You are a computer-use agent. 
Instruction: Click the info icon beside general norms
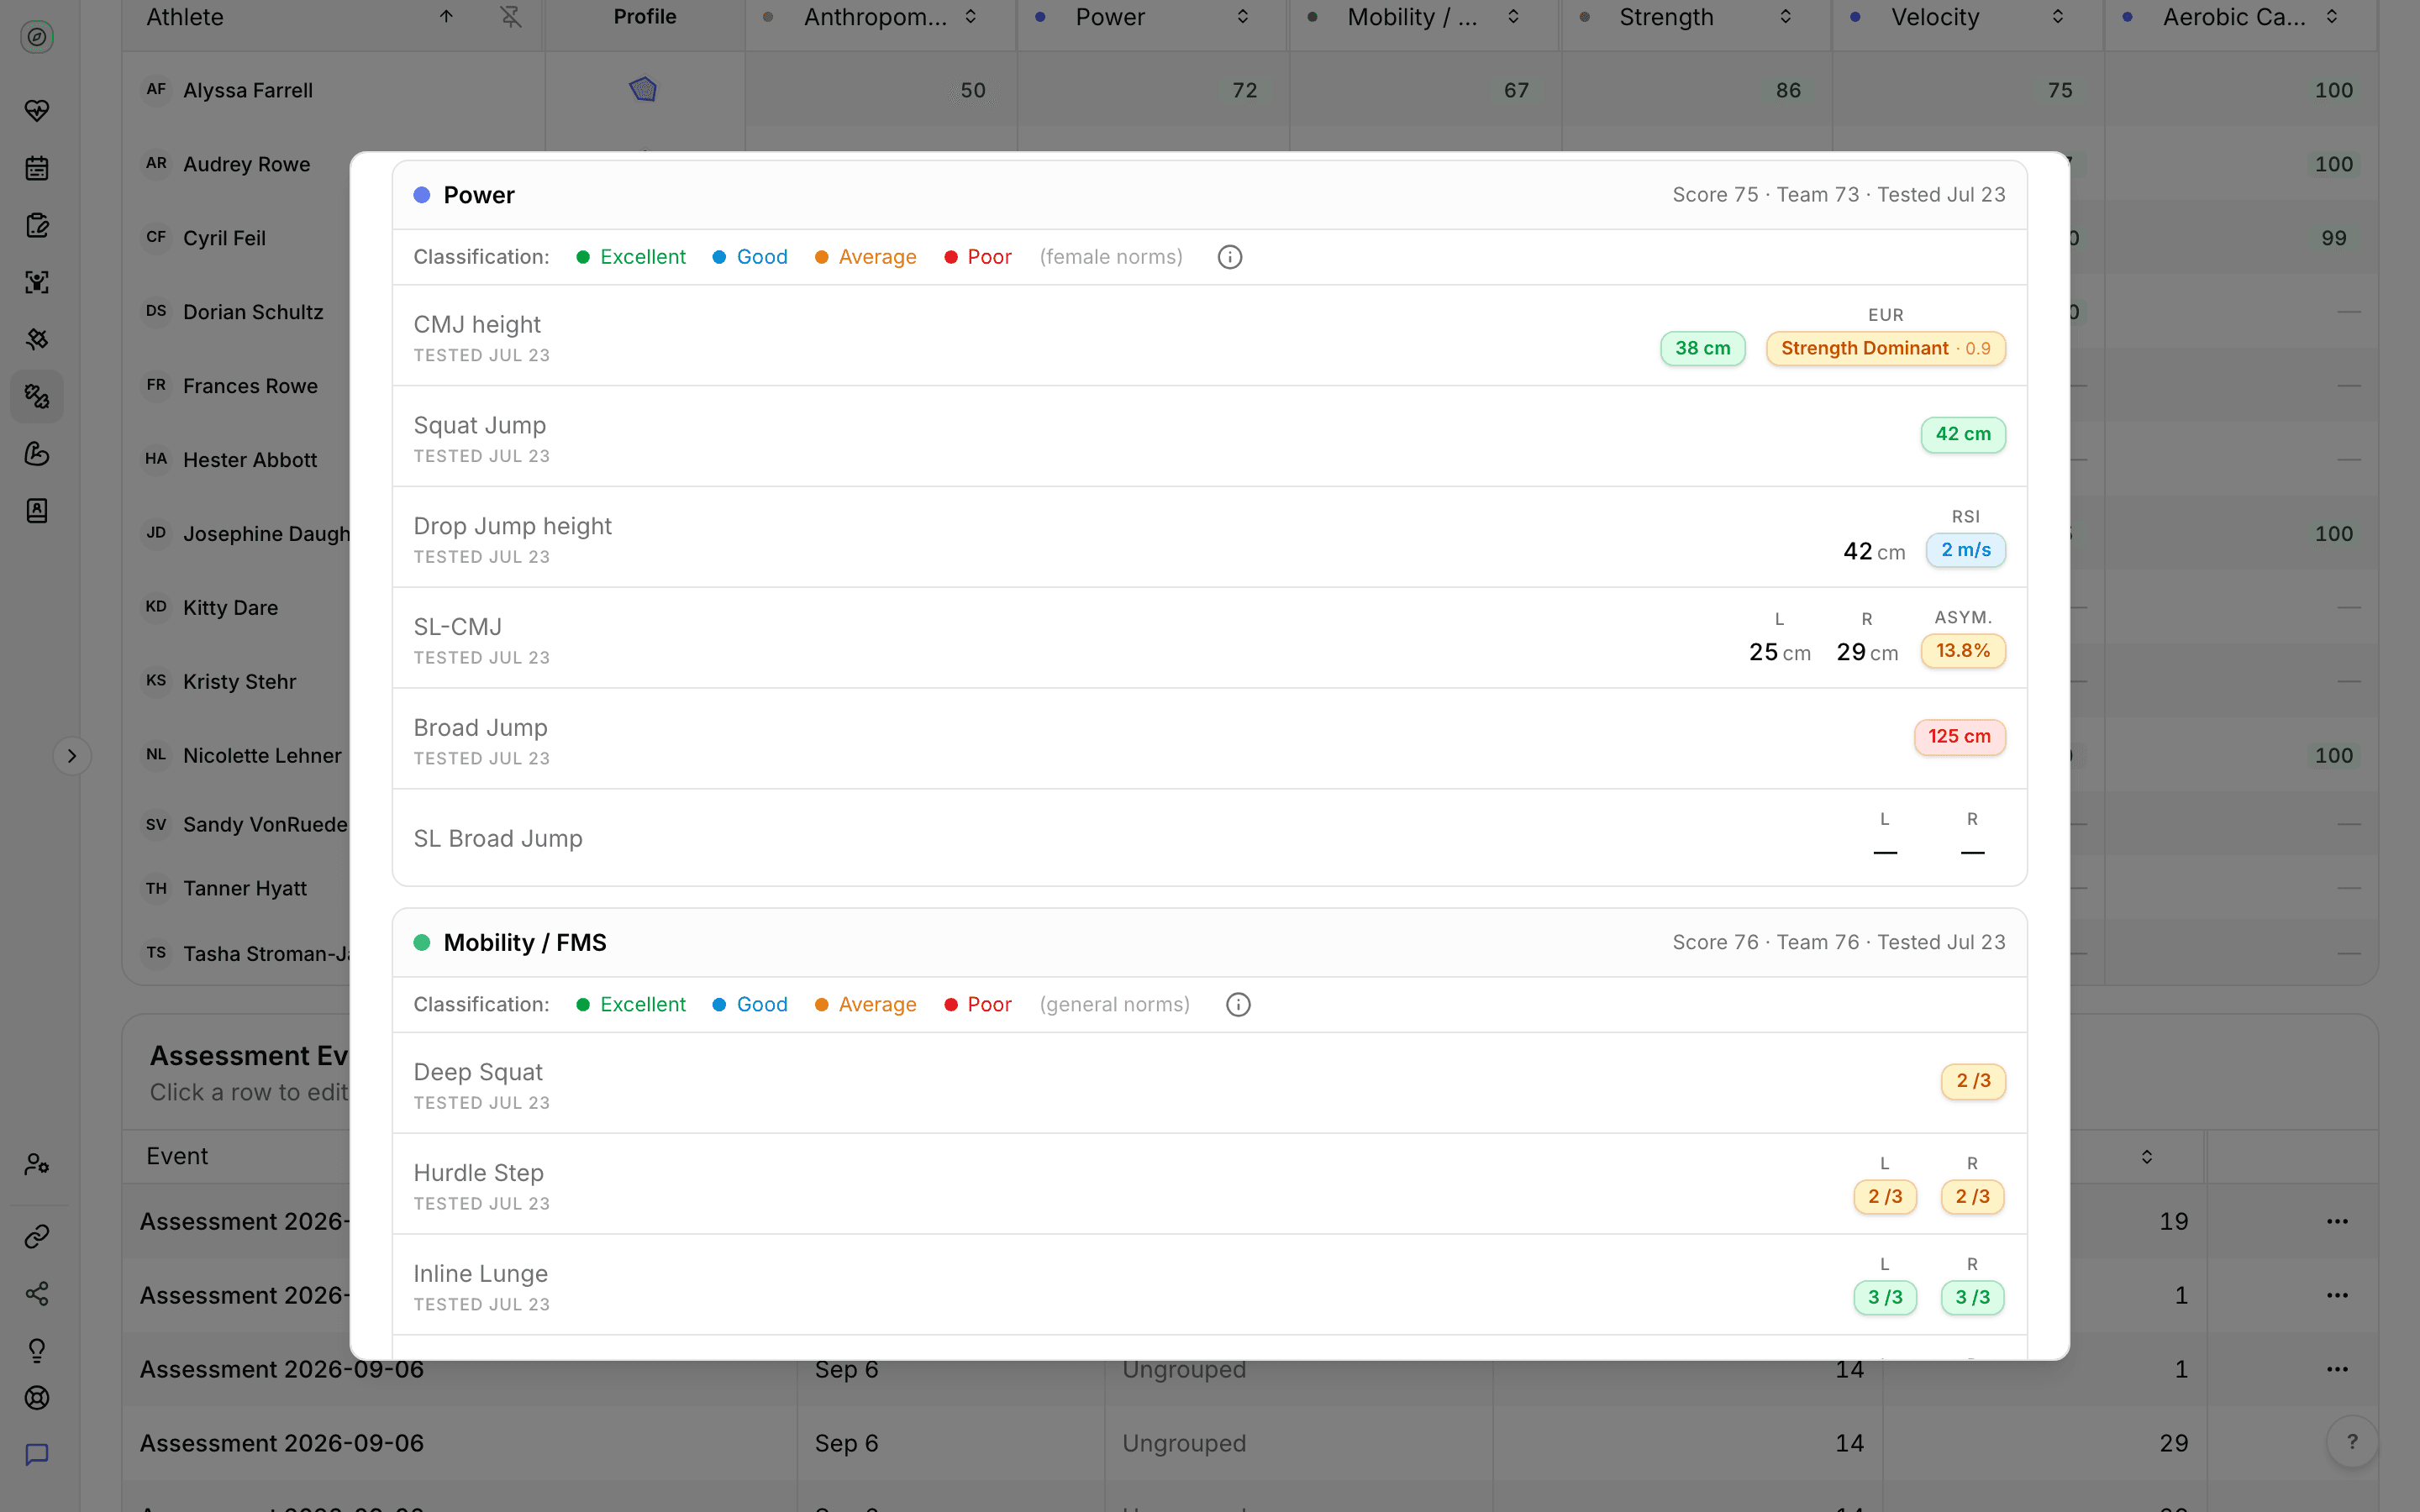tap(1238, 1005)
